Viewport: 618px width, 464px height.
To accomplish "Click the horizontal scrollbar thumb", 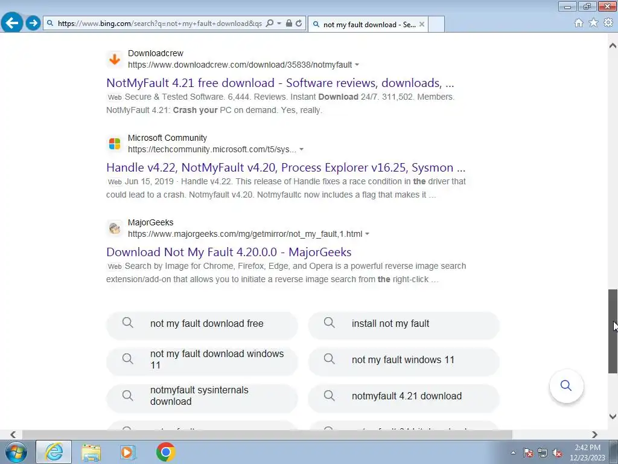I will coord(267,434).
